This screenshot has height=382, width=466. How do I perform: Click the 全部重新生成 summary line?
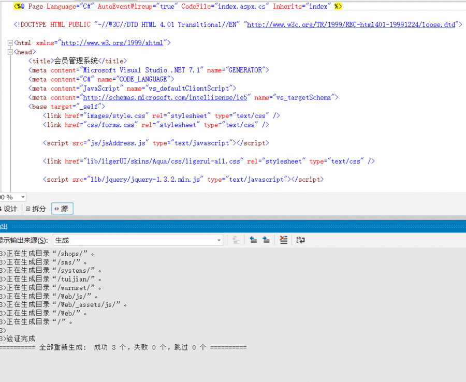click(123, 347)
